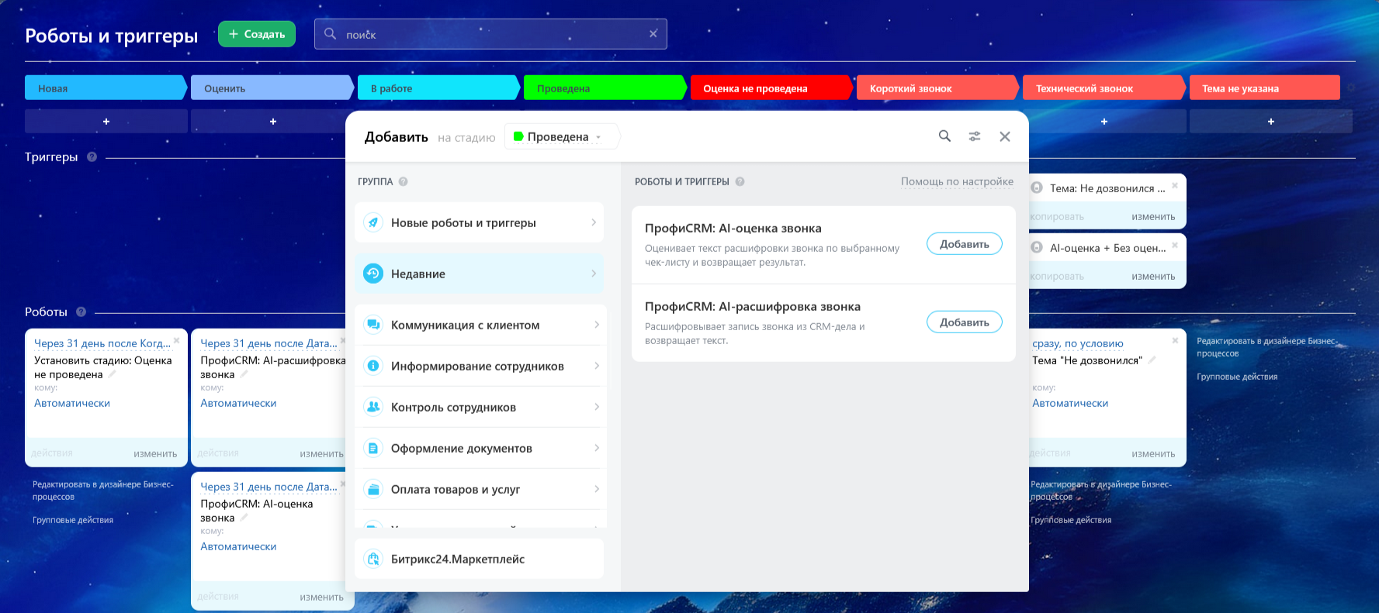This screenshot has height=613, width=1379.
Task: Add a trigger under Технический звонок stage
Action: coord(1104,121)
